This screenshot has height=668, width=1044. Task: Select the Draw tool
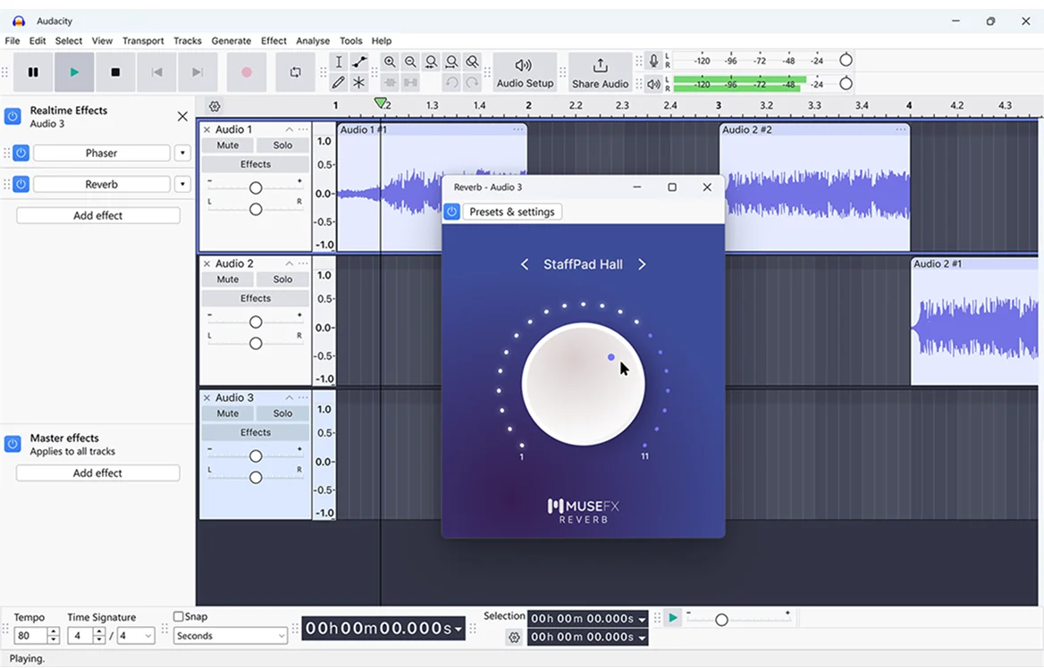click(x=339, y=81)
